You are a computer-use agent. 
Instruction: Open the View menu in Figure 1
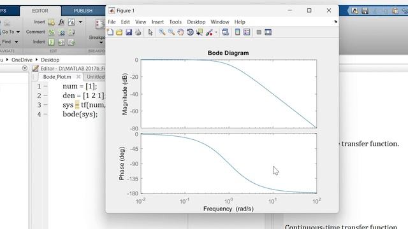coord(140,22)
